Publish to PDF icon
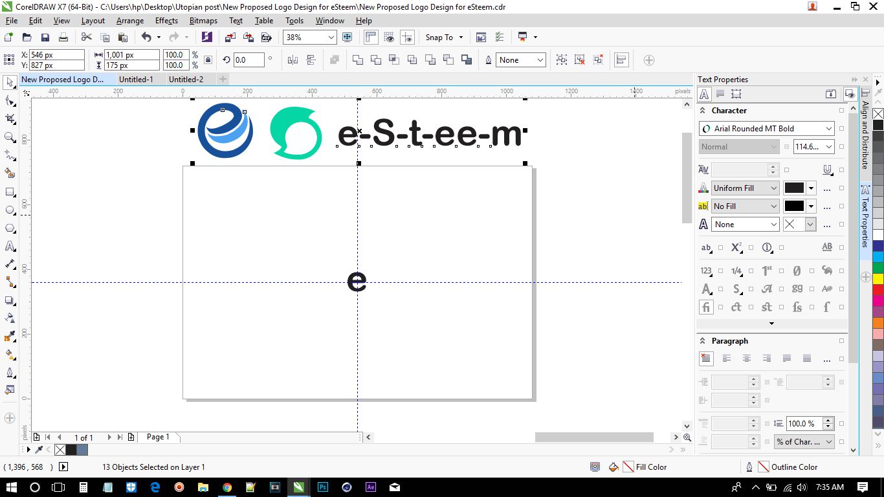884x497 pixels. tap(266, 38)
